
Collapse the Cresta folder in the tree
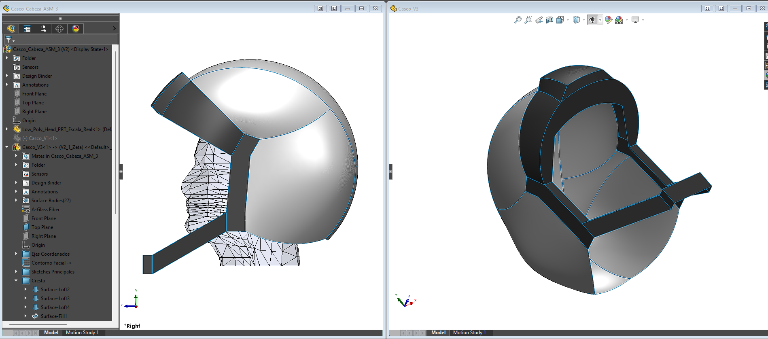pos(16,280)
